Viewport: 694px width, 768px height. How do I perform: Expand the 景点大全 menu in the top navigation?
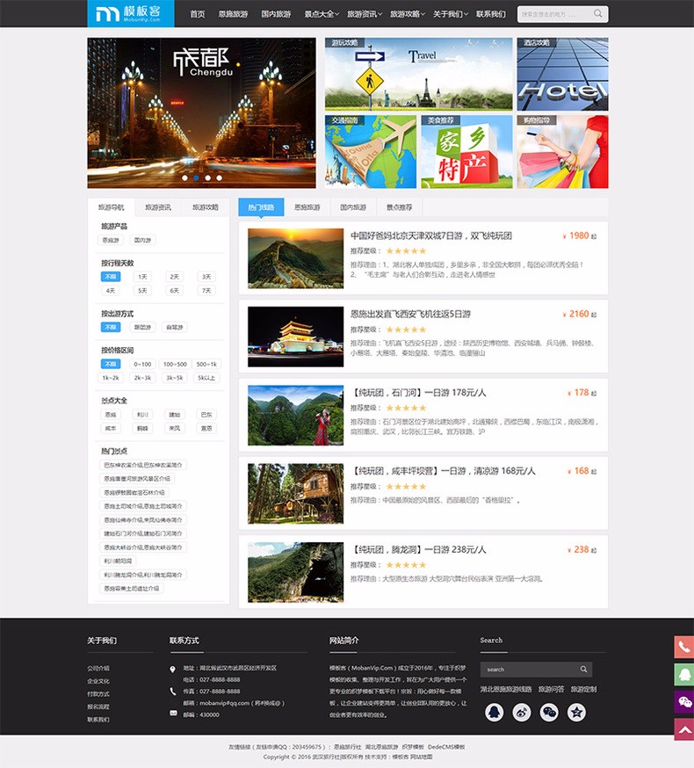pyautogui.click(x=322, y=14)
